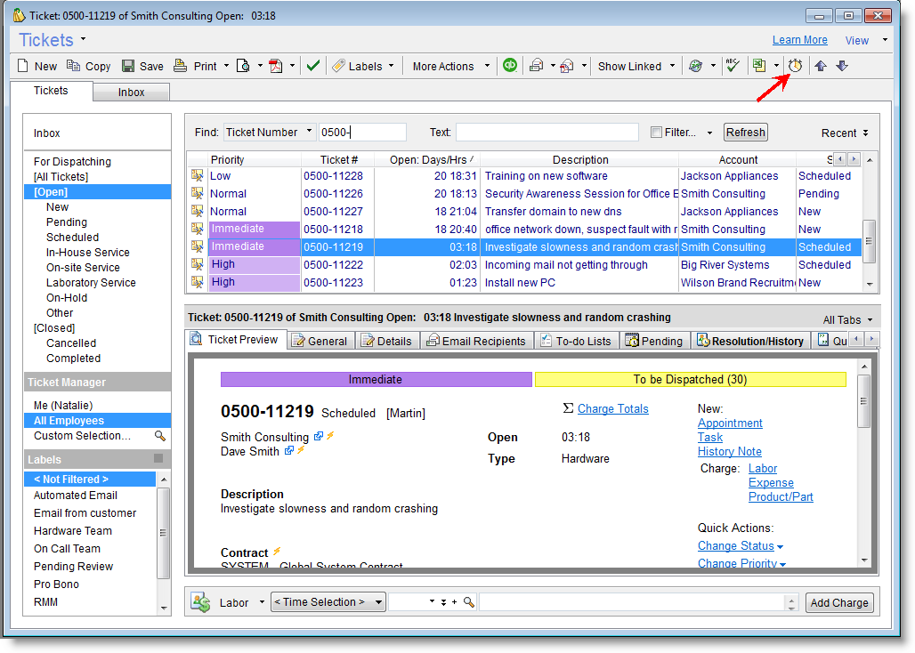Click the Add Charge button
This screenshot has width=915, height=653.
pyautogui.click(x=839, y=602)
